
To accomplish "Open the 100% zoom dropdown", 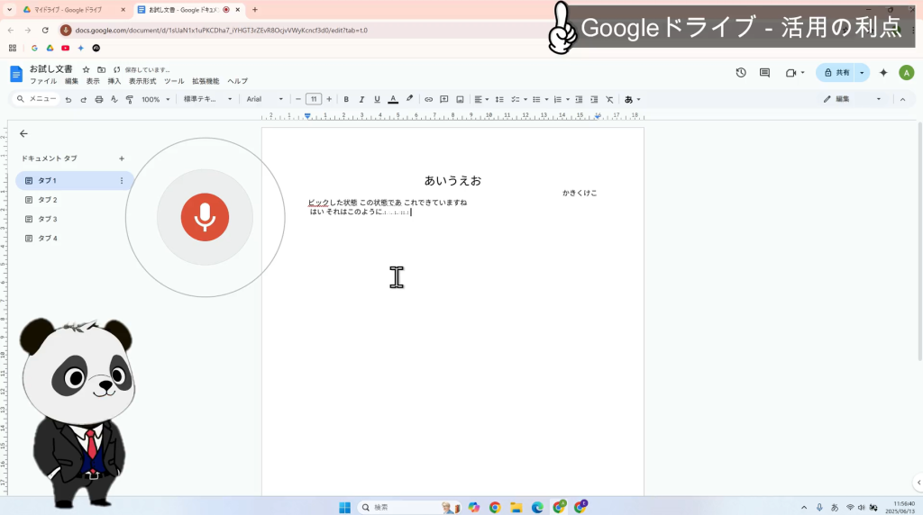I will (x=155, y=99).
